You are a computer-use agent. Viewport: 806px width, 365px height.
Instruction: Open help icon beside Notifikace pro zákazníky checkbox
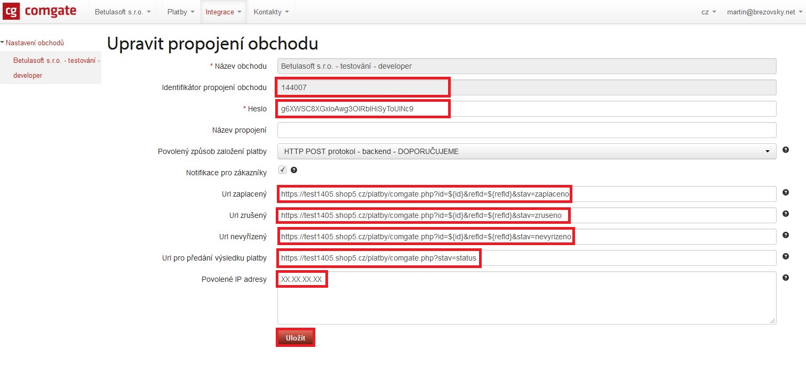(293, 171)
